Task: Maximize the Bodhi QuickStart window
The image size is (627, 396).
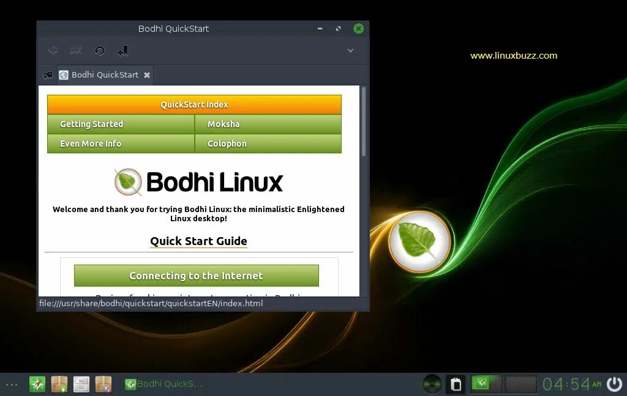Action: (x=338, y=28)
